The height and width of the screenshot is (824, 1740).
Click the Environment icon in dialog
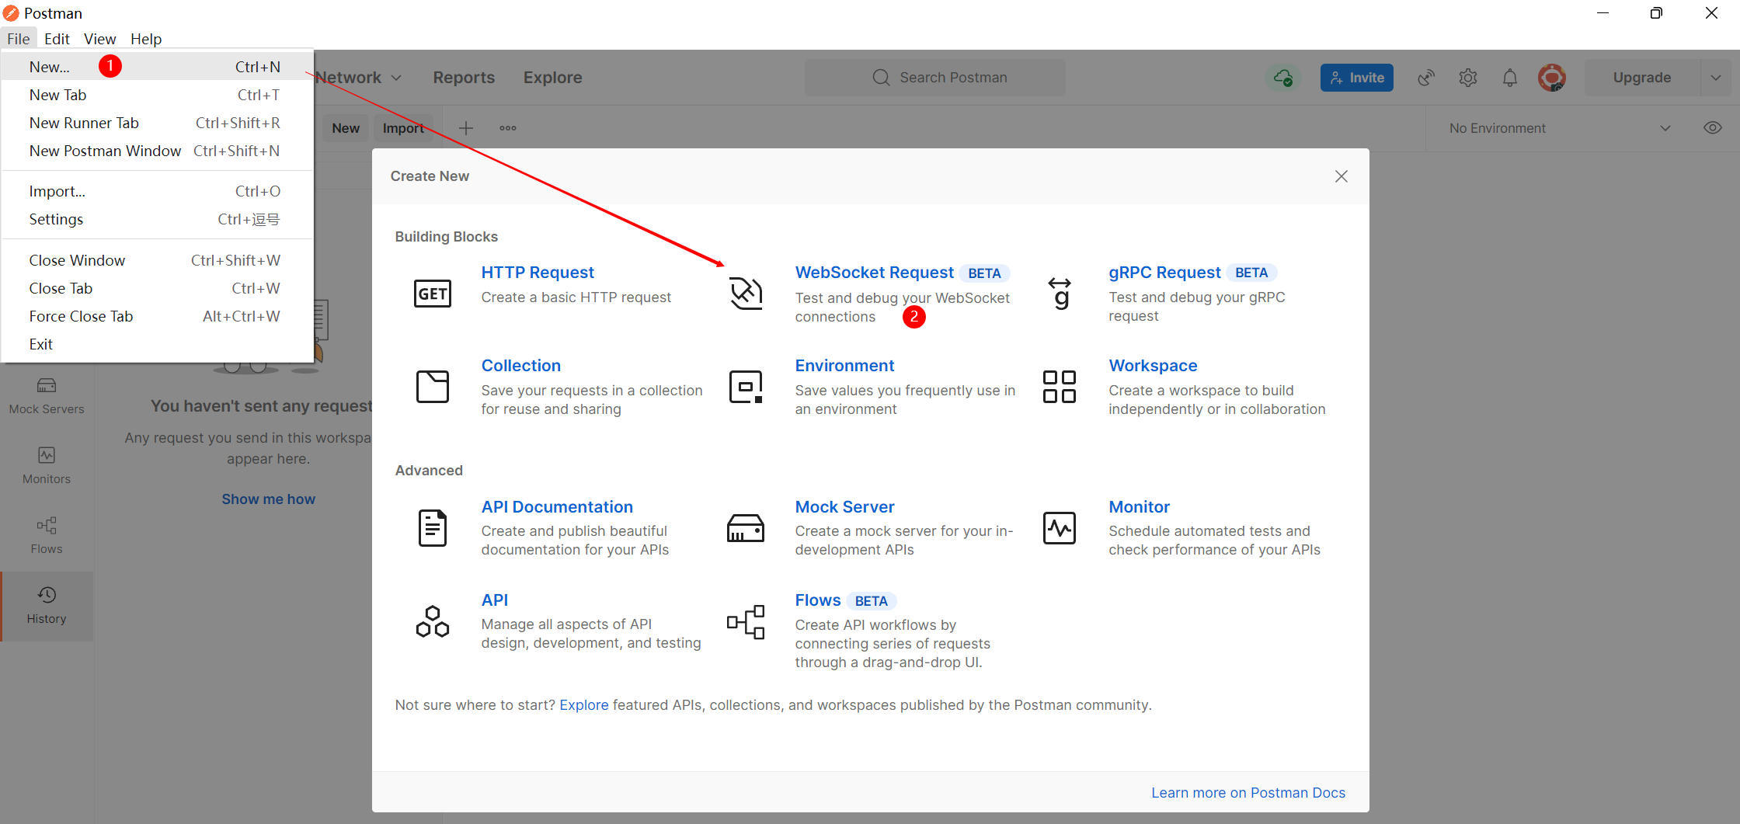point(746,387)
